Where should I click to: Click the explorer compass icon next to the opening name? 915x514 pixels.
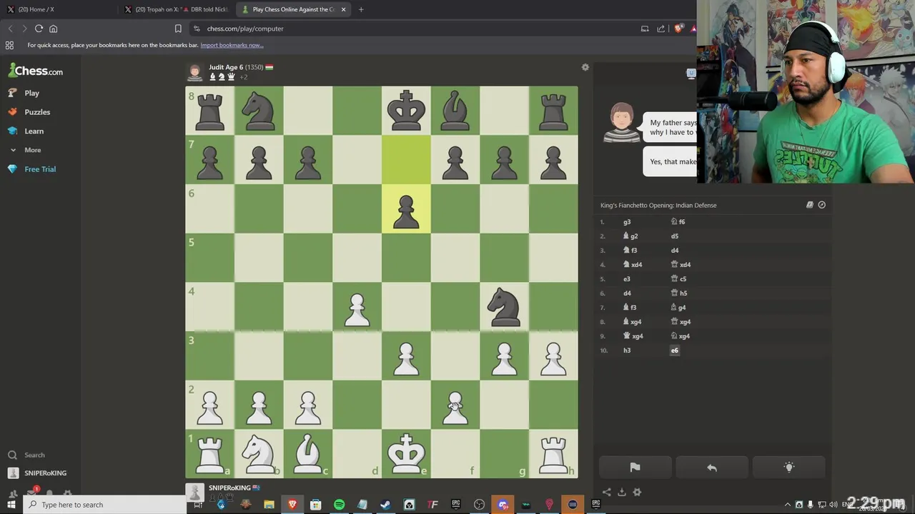pos(822,205)
